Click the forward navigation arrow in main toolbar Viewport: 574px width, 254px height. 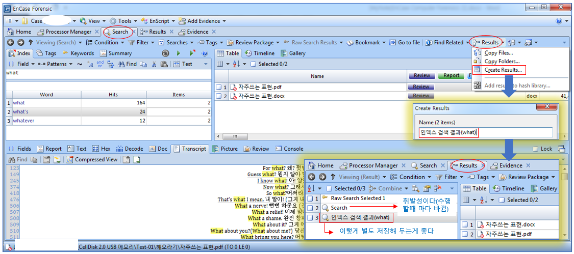coord(20,42)
